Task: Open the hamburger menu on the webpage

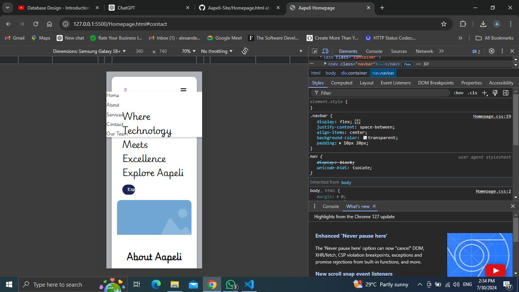Action: click(x=184, y=90)
